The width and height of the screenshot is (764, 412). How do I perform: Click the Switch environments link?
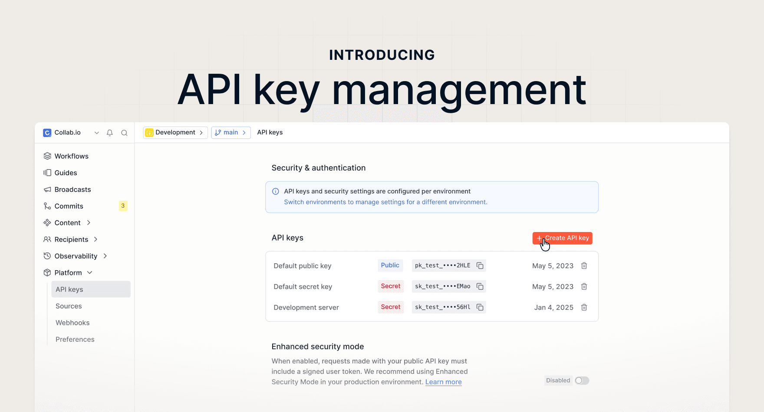(385, 202)
